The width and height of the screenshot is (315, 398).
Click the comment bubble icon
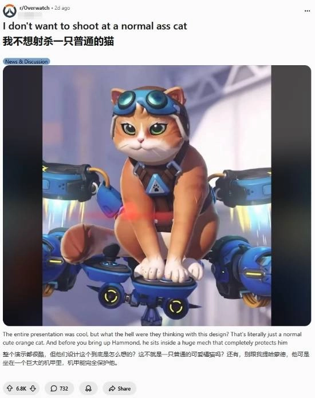click(x=54, y=388)
